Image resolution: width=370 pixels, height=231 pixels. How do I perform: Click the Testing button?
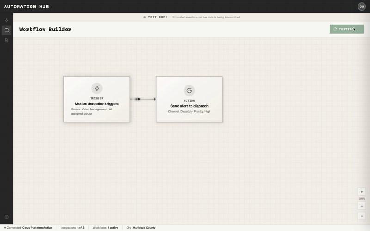click(346, 29)
